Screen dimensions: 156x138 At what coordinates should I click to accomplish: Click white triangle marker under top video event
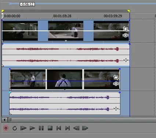(x=66, y=41)
